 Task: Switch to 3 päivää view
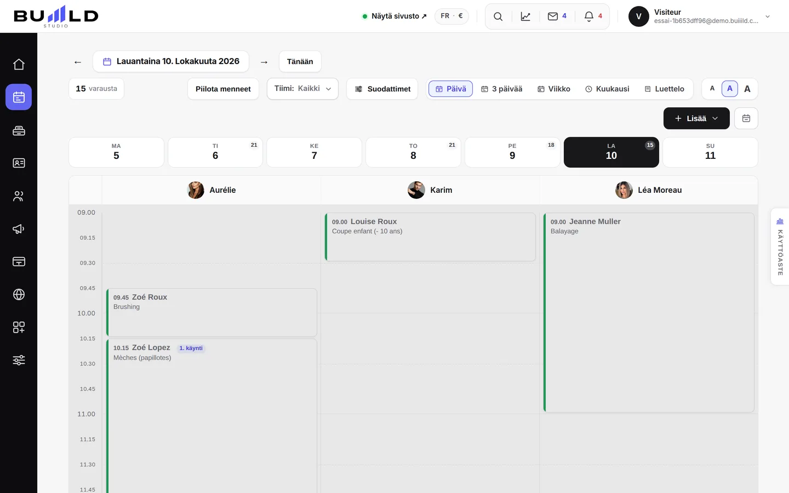[501, 89]
